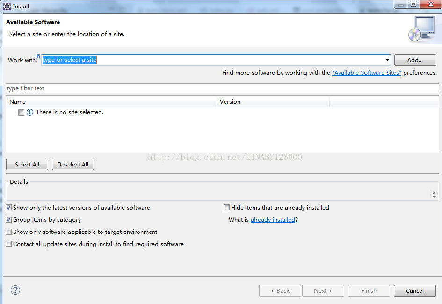Click the Eclipse icon in title bar
Screen dimensions: 442x304
tap(7, 6)
